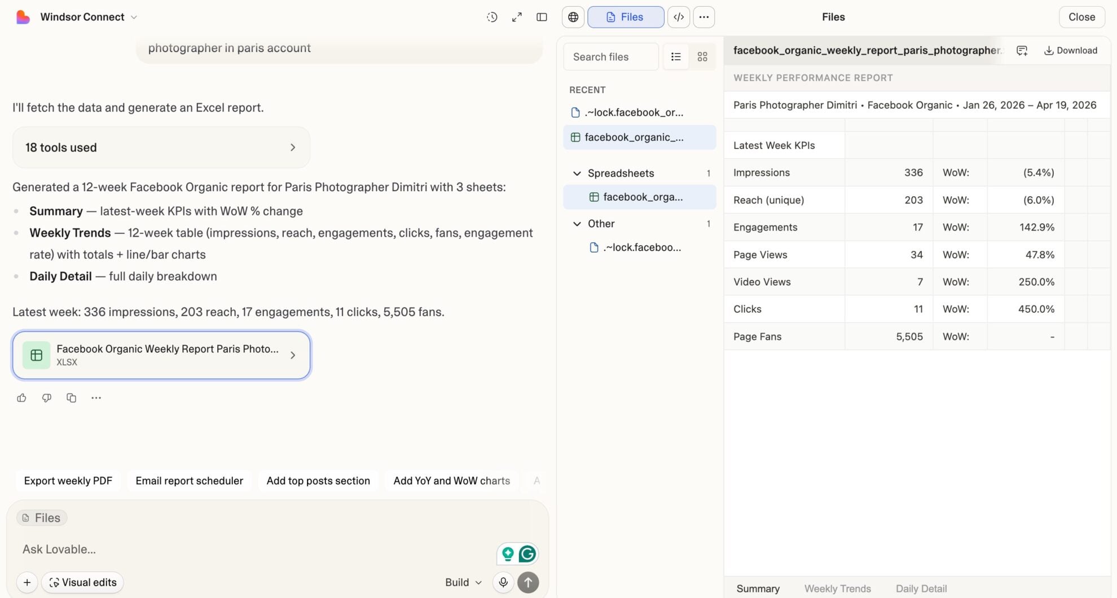
Task: Open the globe preview view
Action: pyautogui.click(x=573, y=17)
